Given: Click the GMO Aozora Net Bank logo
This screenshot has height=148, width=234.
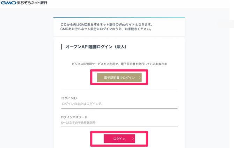Looking at the screenshot, I should pyautogui.click(x=24, y=3).
